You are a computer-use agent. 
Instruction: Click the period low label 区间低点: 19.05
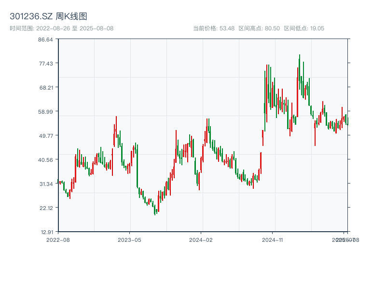304,28
